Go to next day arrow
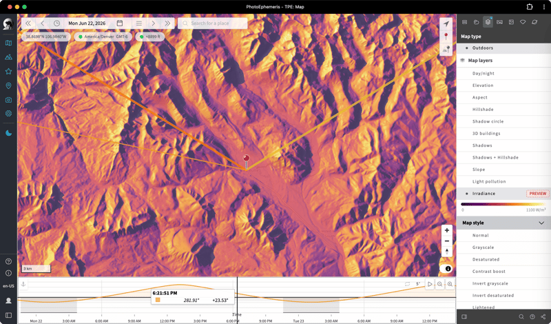Screen dimensions: 551x324 153,23
